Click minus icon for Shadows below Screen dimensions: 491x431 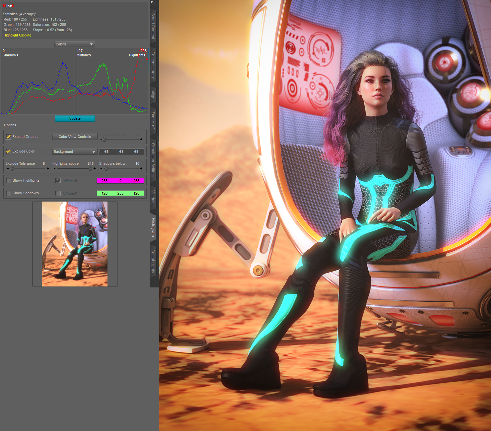[x=101, y=169]
